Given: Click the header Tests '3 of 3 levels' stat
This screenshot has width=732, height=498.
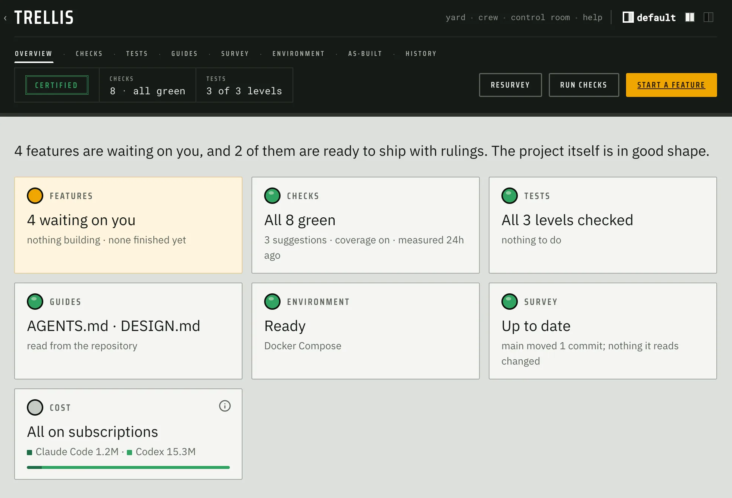Looking at the screenshot, I should (244, 85).
